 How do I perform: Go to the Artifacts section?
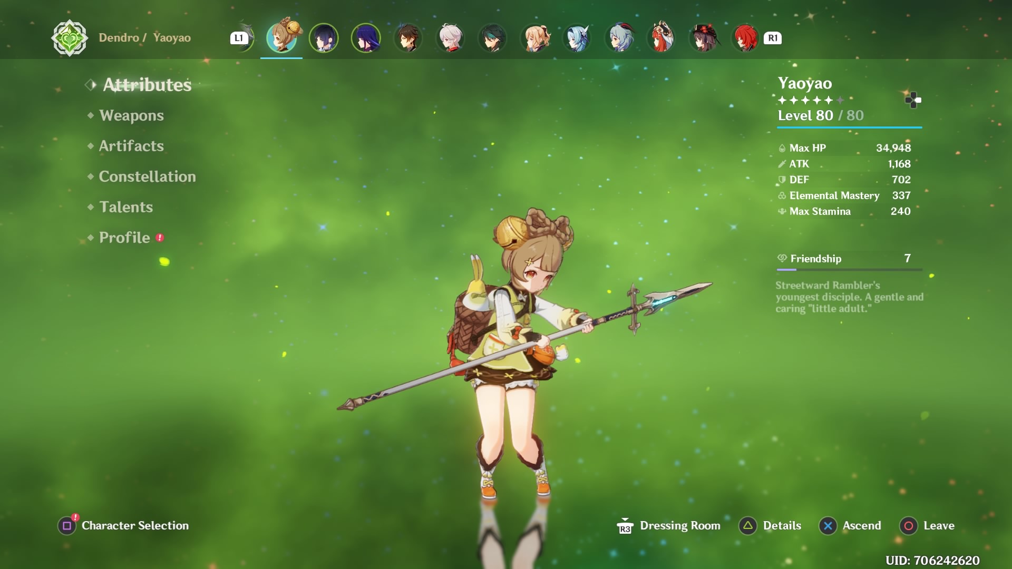(x=131, y=146)
